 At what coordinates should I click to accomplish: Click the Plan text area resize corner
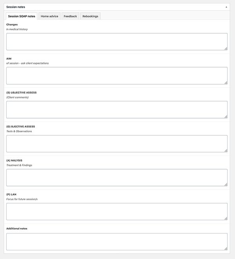[226, 218]
